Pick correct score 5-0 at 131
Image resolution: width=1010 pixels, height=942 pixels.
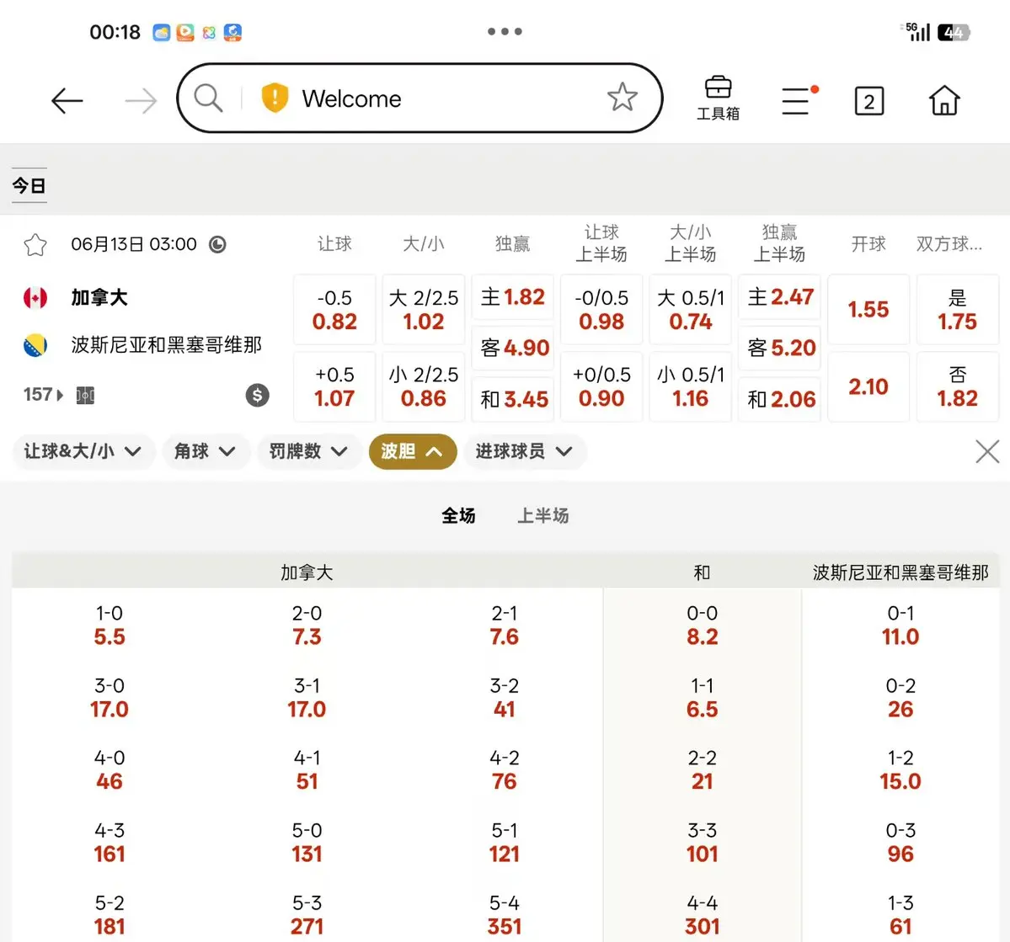click(x=307, y=842)
